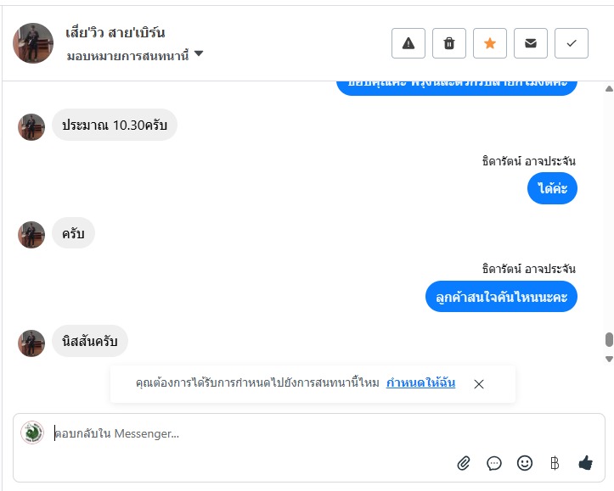Toggle the orange star follow-up button
614x491 pixels.
pyautogui.click(x=490, y=43)
